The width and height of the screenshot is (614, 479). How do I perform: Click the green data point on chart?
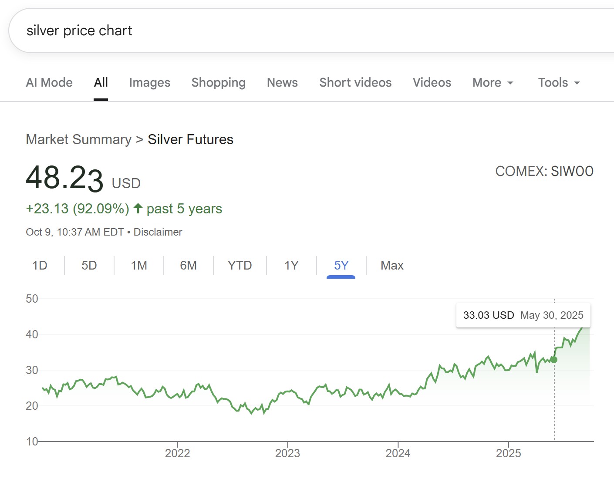[554, 360]
